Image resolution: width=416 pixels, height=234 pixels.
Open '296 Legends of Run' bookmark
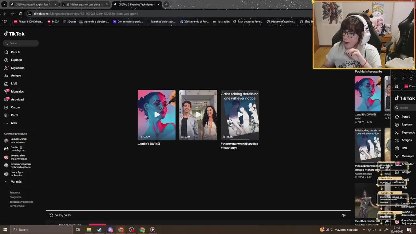194,22
